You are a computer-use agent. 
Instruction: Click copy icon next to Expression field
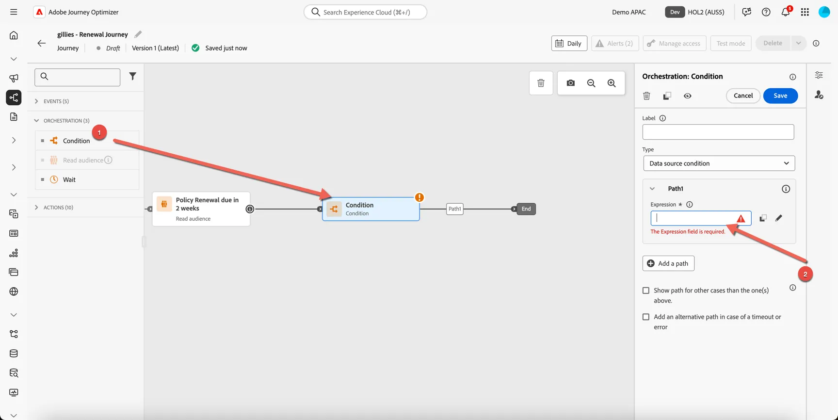(763, 218)
